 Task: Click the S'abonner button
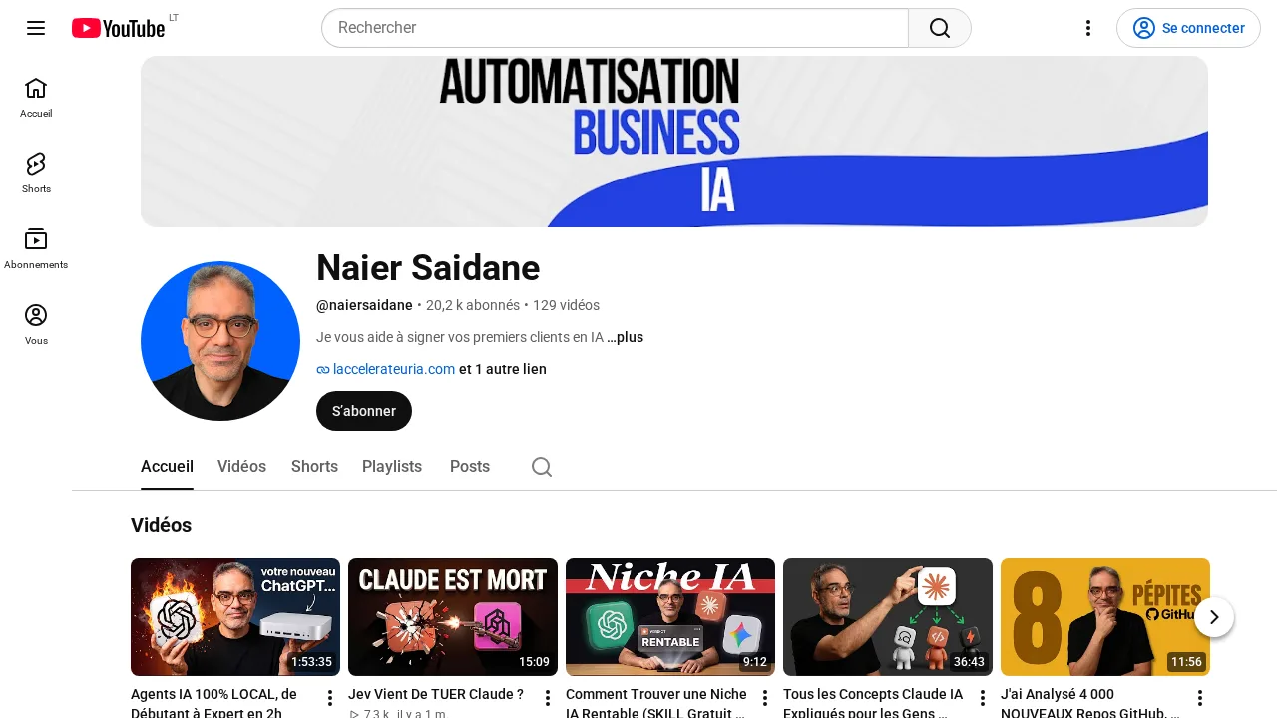tap(364, 411)
